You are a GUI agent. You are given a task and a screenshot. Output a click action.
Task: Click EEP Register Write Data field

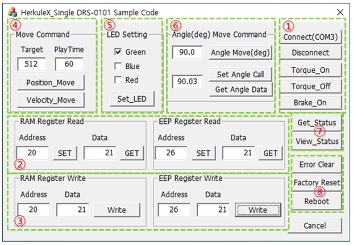coord(213,210)
